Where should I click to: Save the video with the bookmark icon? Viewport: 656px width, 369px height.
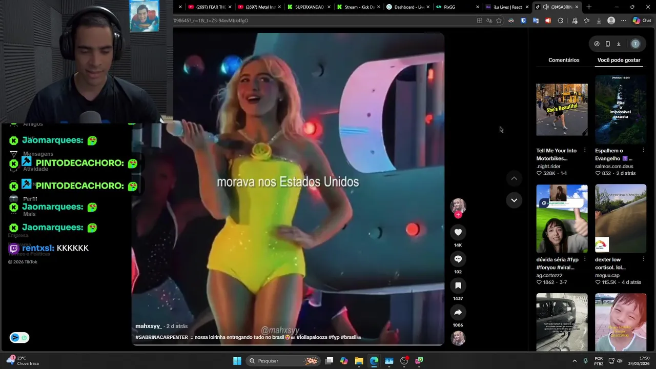tap(458, 285)
